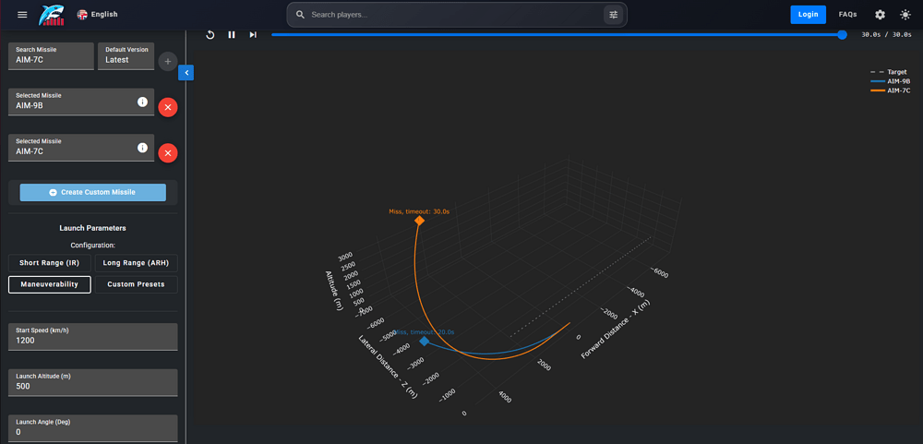The image size is (923, 444).
Task: Click the Altitude (m) axis label
Action: click(332, 291)
